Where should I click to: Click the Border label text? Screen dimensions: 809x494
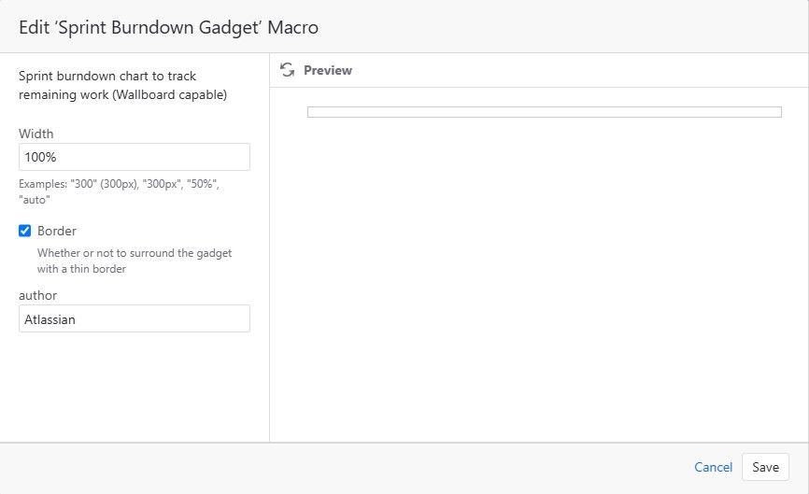click(x=57, y=231)
